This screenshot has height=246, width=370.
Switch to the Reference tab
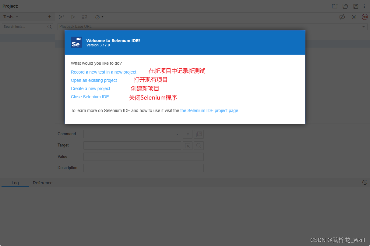point(42,183)
